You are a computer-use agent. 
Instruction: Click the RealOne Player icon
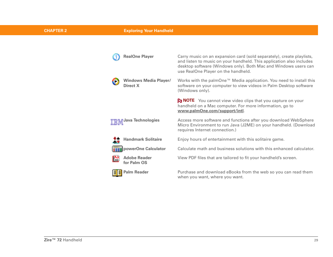(116, 57)
